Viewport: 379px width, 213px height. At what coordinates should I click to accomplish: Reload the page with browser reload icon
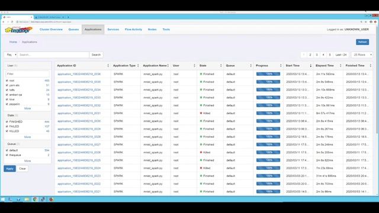12,22
